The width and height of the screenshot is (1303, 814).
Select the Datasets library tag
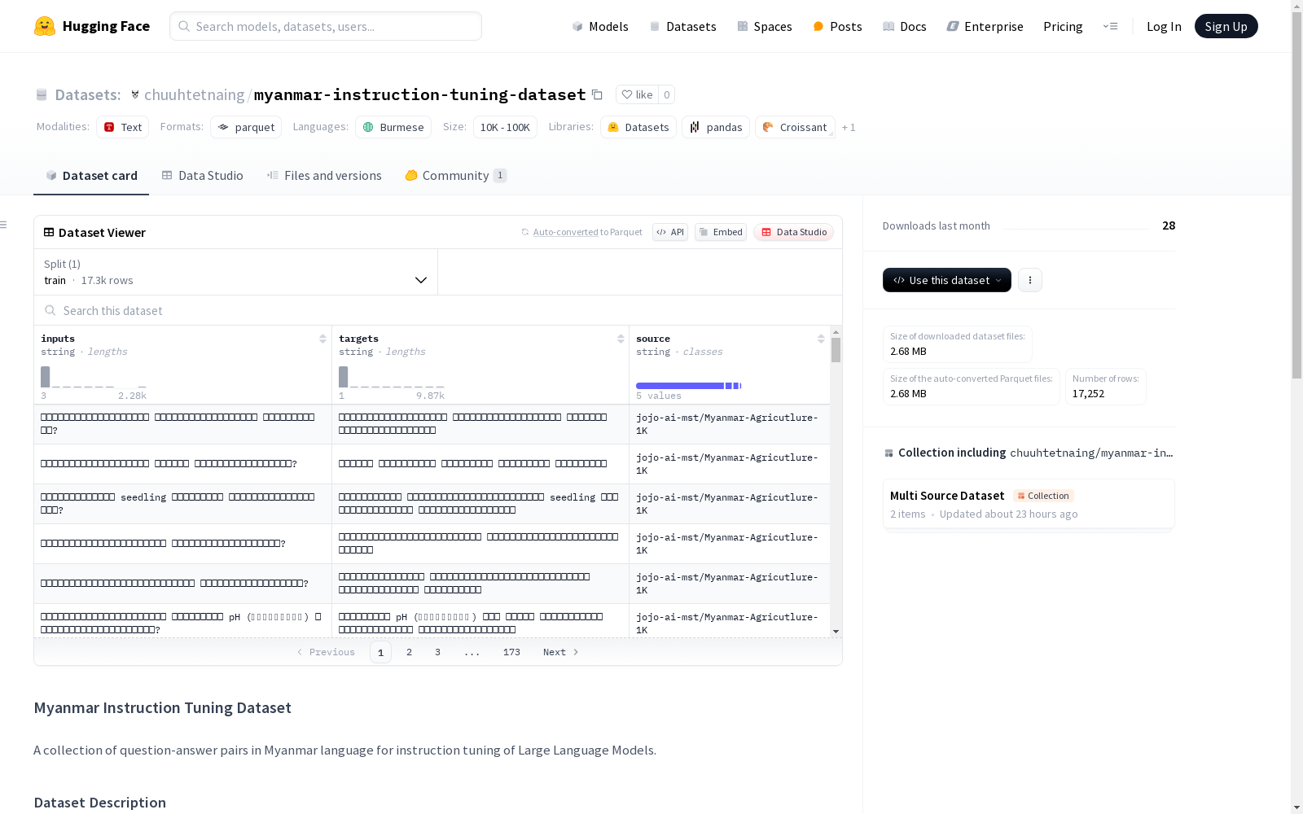coord(638,127)
